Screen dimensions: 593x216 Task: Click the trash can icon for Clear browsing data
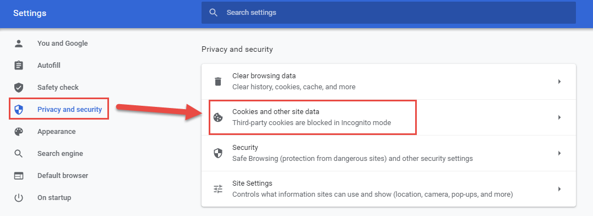tap(218, 82)
